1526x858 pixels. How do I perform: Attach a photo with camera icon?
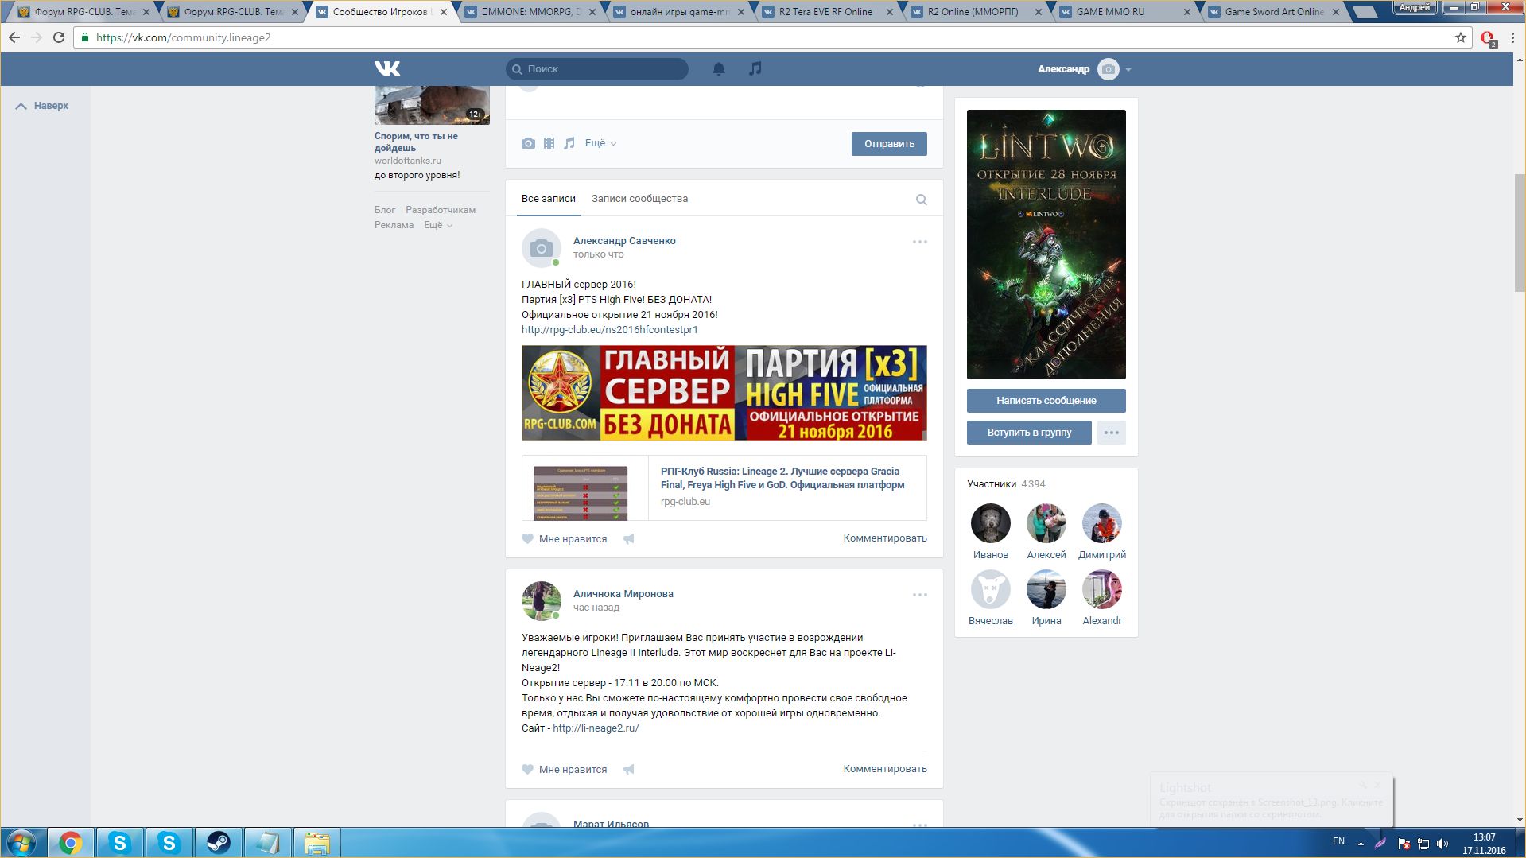[x=528, y=143]
